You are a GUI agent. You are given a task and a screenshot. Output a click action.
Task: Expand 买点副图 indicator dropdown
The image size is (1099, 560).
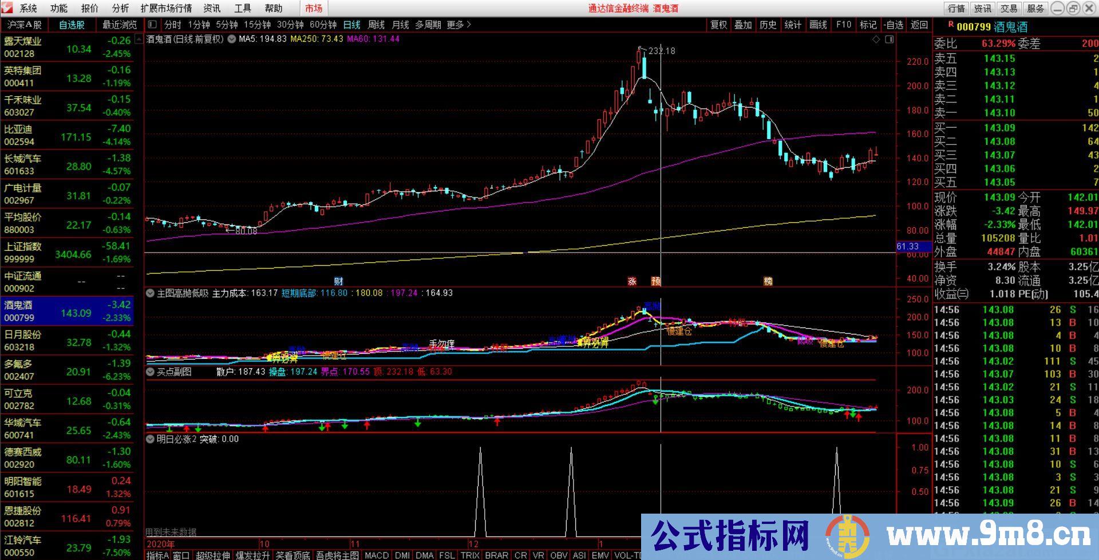point(151,372)
